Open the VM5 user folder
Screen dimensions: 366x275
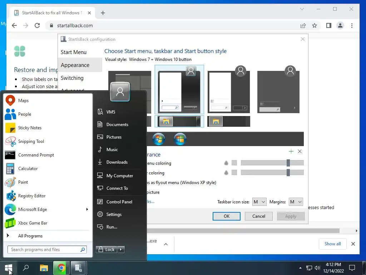(x=119, y=112)
